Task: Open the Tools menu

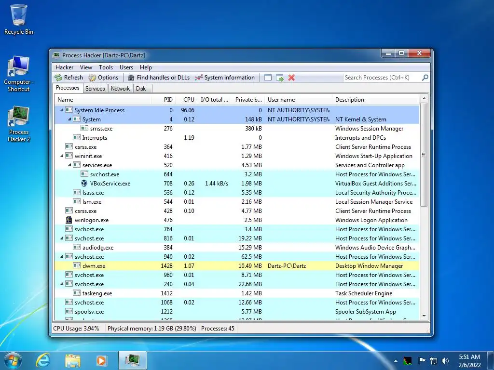Action: [x=106, y=67]
